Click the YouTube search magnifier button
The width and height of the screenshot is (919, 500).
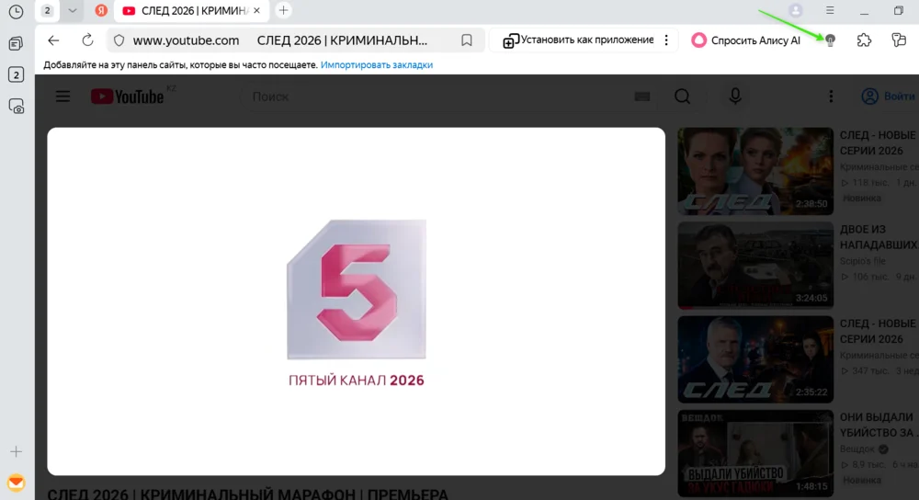[682, 97]
